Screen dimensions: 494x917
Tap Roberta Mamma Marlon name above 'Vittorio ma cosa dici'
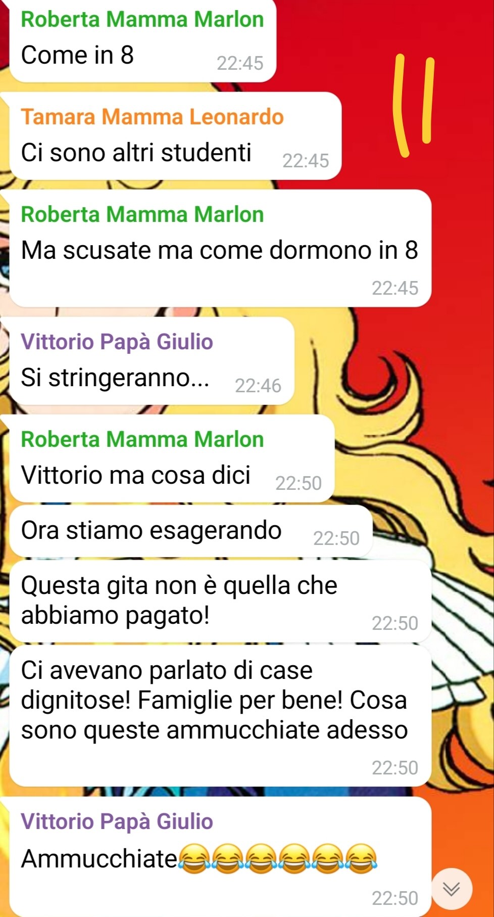click(142, 439)
